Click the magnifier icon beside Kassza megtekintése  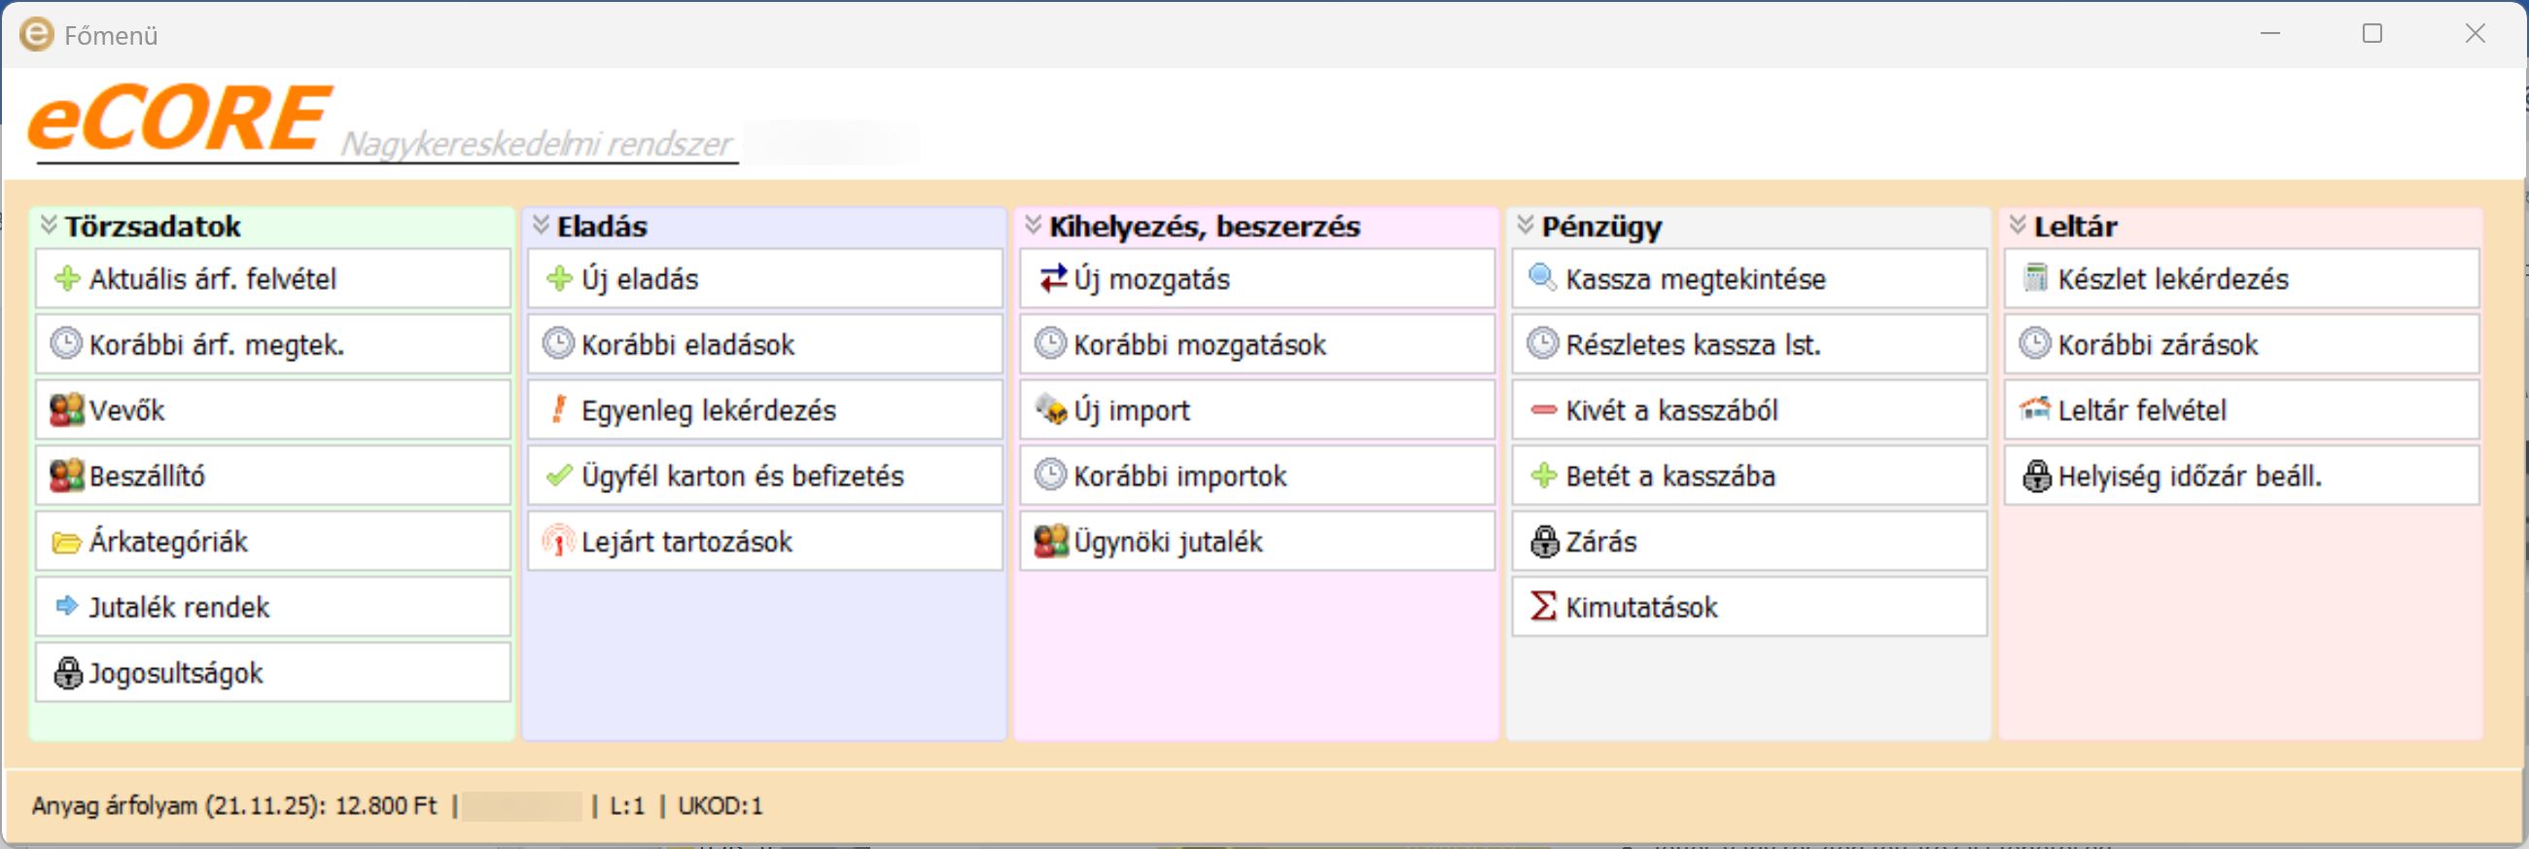tap(1543, 278)
